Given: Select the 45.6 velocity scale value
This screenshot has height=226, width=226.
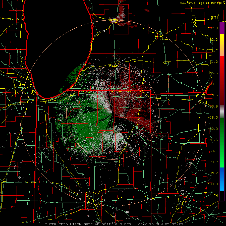Looking at the screenshot, I should pyautogui.click(x=214, y=73).
